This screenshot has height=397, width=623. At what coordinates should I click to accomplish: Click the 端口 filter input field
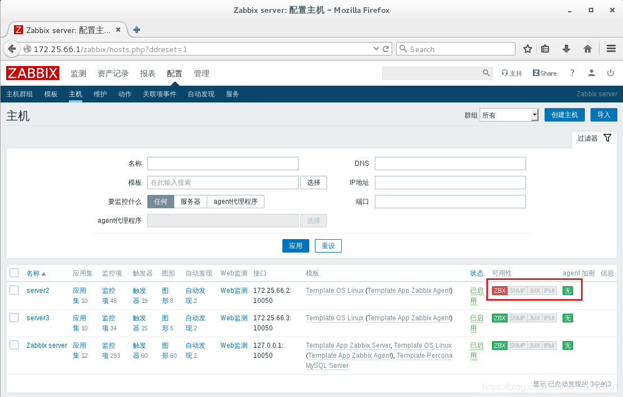point(450,202)
